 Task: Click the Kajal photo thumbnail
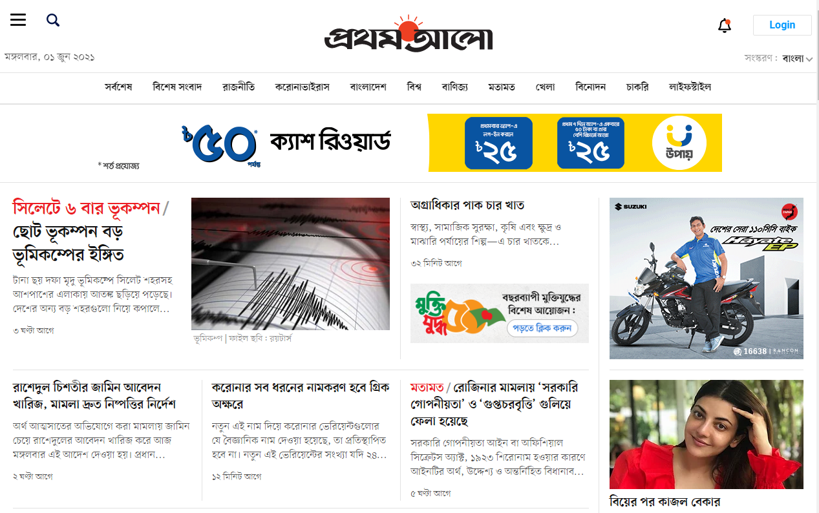click(x=707, y=434)
